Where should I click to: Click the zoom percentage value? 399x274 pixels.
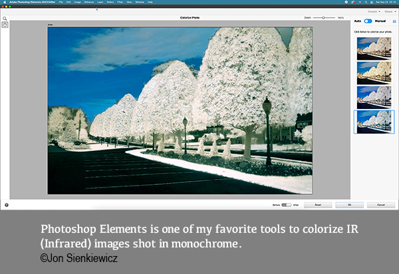pos(340,18)
